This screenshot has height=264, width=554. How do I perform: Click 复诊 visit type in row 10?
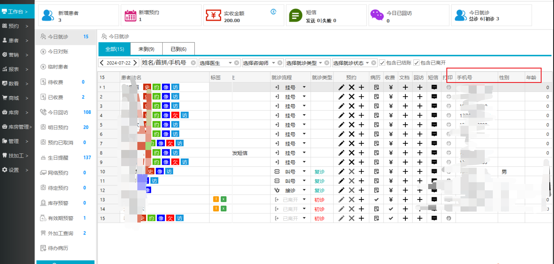[x=319, y=172]
